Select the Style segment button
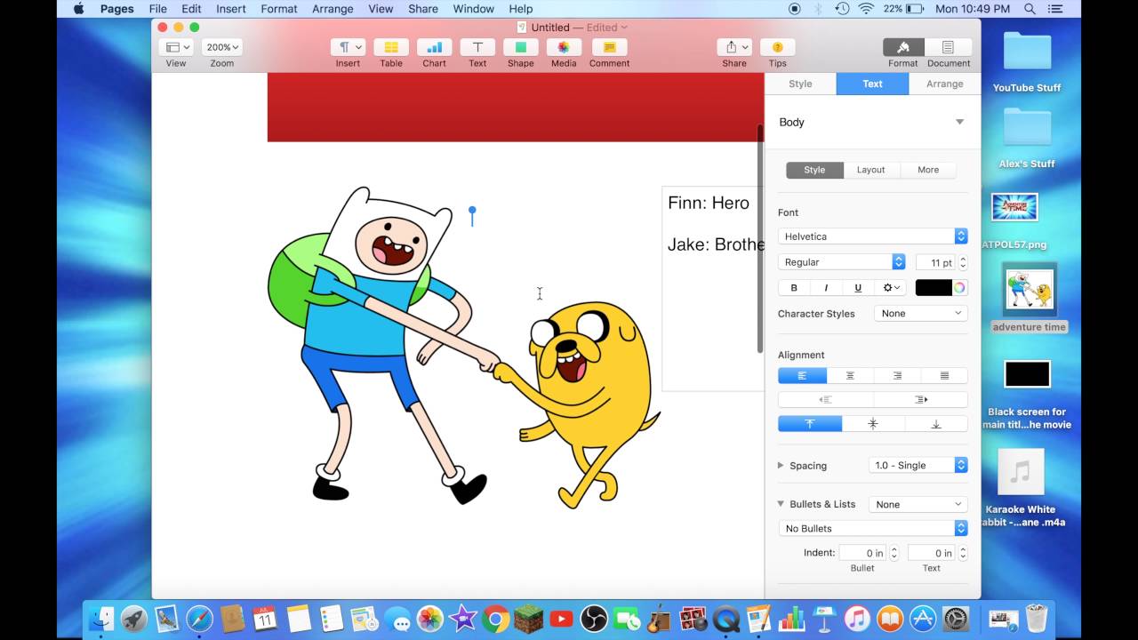Image resolution: width=1138 pixels, height=640 pixels. (x=814, y=170)
